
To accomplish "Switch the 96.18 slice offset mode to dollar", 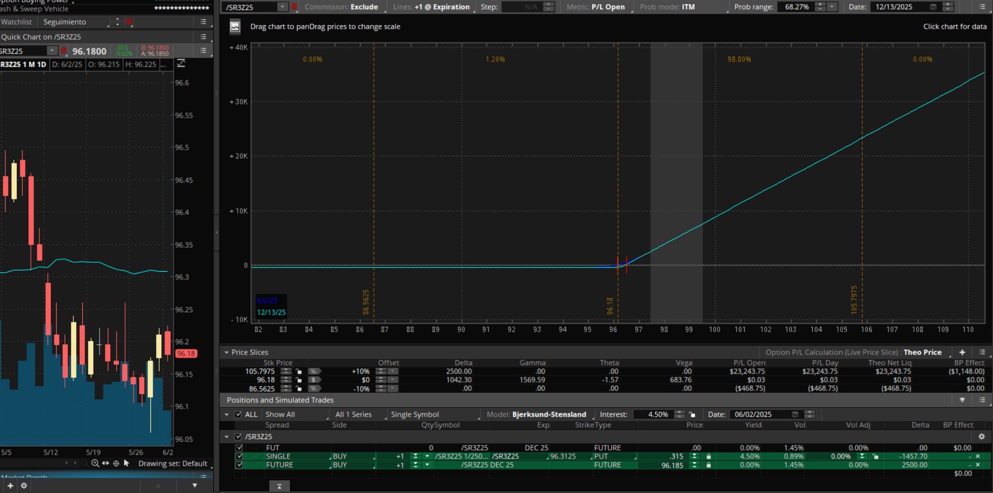I will 314,380.
